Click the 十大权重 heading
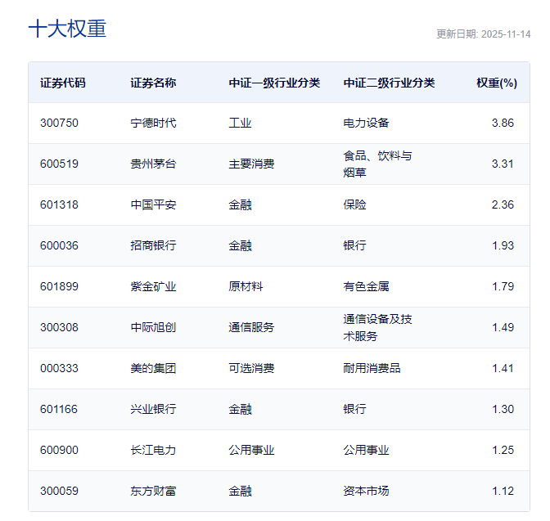 67,29
